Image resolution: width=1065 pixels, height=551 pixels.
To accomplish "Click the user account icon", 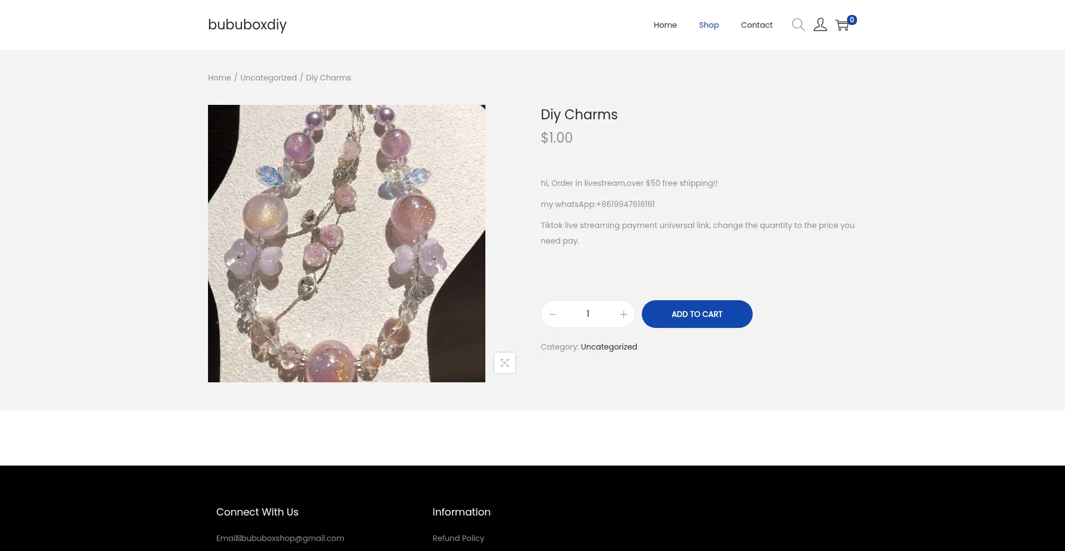I will [820, 25].
